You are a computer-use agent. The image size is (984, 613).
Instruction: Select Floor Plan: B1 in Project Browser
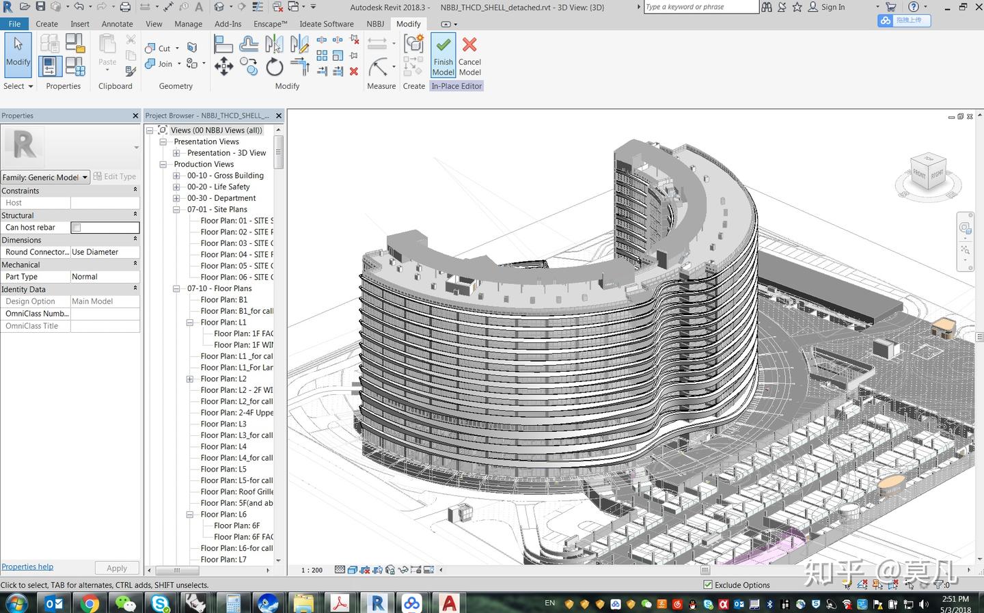[224, 300]
